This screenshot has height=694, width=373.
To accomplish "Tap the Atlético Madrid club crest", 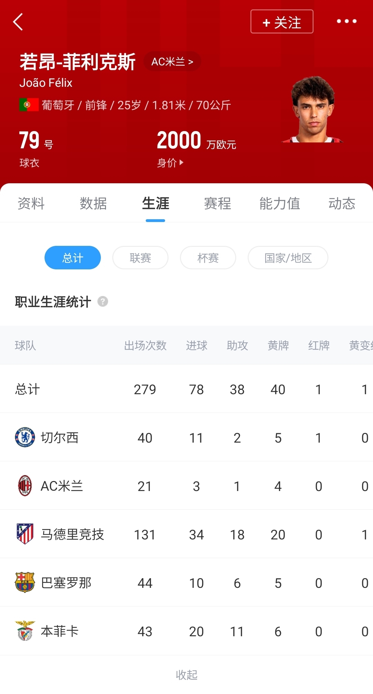I will point(25,534).
